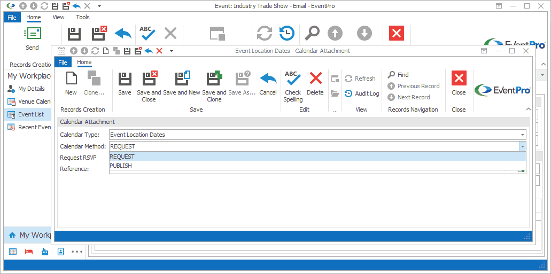Click the blue undo arrow in the Email window title toolbar
Viewport: 551px width, 274px height.
pyautogui.click(x=76, y=6)
